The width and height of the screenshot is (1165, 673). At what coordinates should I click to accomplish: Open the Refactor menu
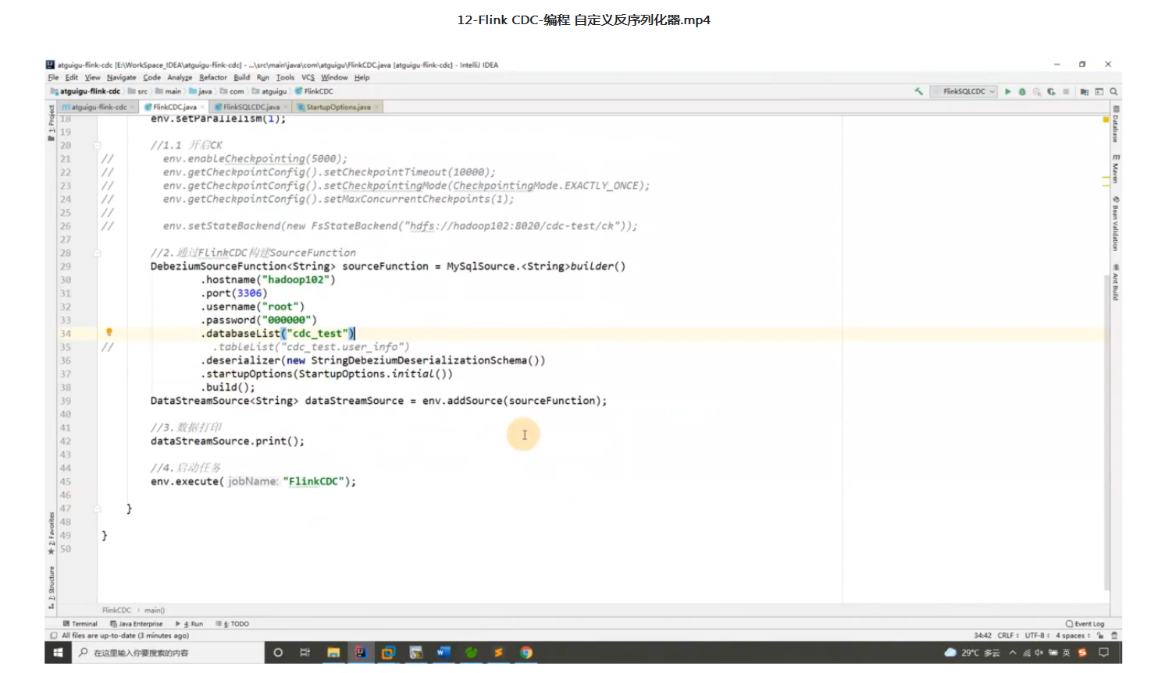[x=213, y=77]
